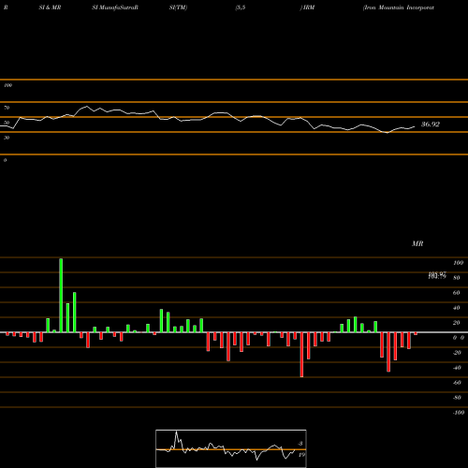Click the MR axis label 100
Screen dimensions: 468x468
pyautogui.click(x=458, y=263)
